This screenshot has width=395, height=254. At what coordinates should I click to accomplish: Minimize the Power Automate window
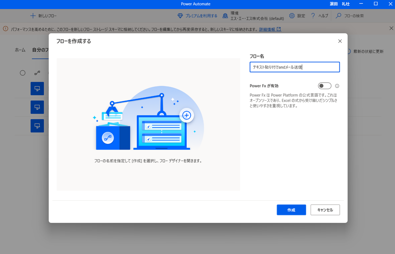[x=361, y=4]
